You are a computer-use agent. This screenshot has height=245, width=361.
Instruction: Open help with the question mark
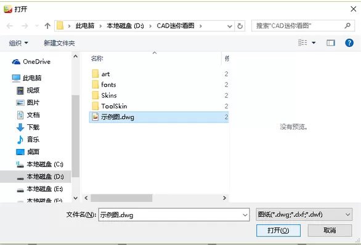pos(349,43)
